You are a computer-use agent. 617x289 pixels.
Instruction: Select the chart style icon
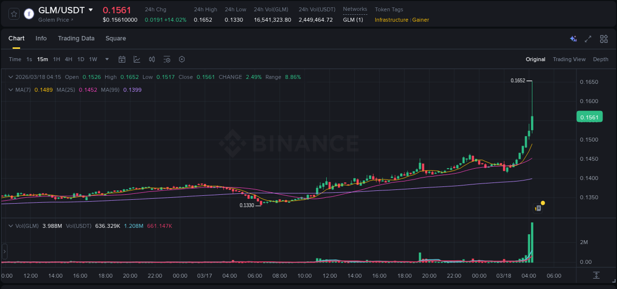[137, 59]
